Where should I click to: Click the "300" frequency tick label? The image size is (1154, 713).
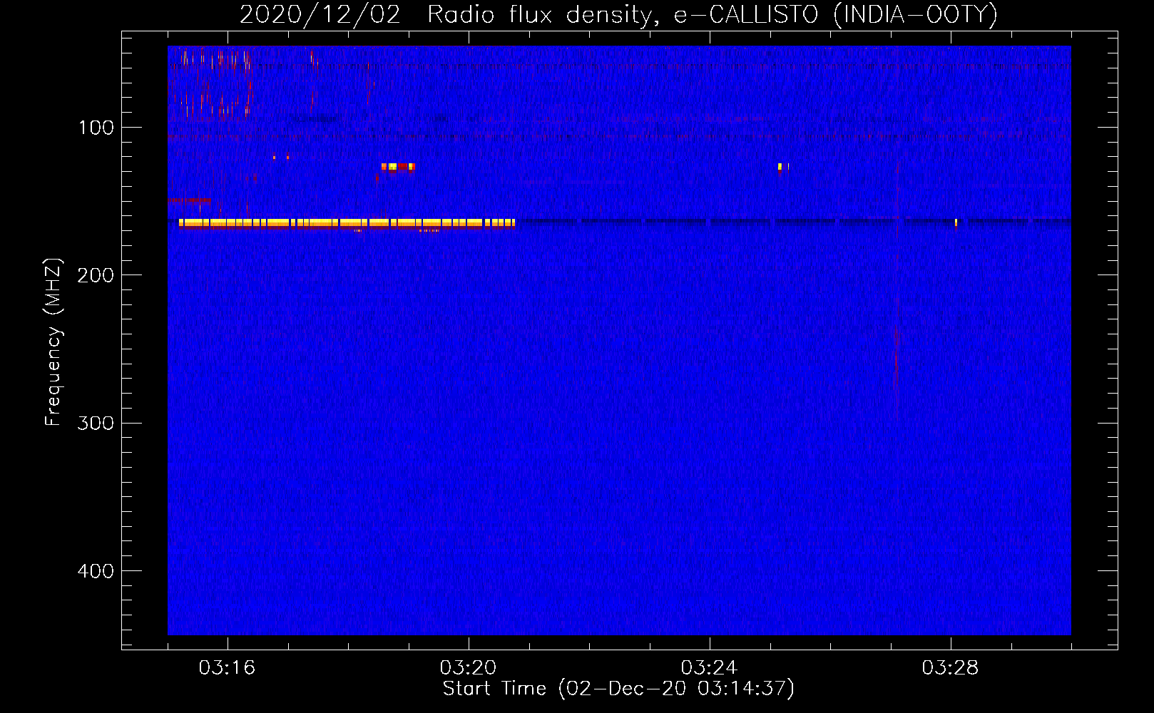96,423
